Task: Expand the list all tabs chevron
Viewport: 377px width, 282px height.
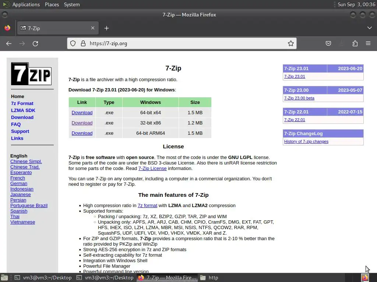Action: tap(370, 28)
